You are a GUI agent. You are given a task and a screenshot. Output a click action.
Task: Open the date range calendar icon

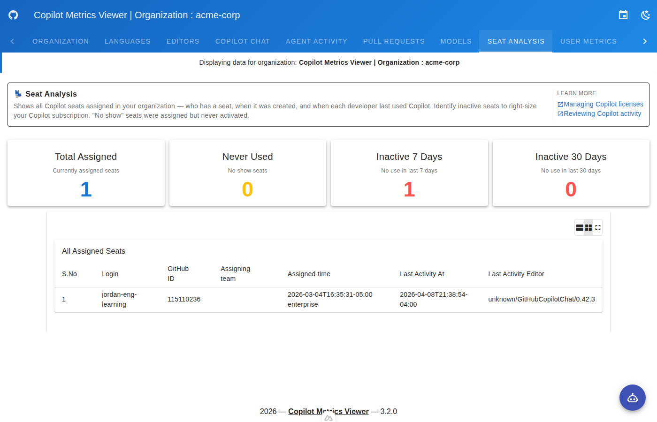(623, 15)
